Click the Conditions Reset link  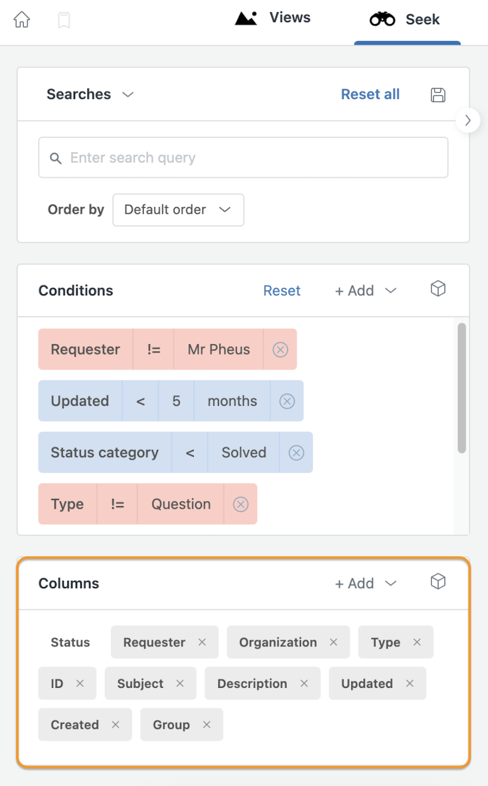pyautogui.click(x=282, y=290)
